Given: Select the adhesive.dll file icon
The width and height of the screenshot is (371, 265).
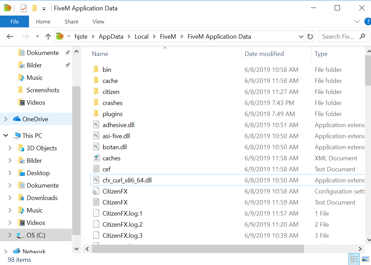Looking at the screenshot, I should (x=96, y=125).
